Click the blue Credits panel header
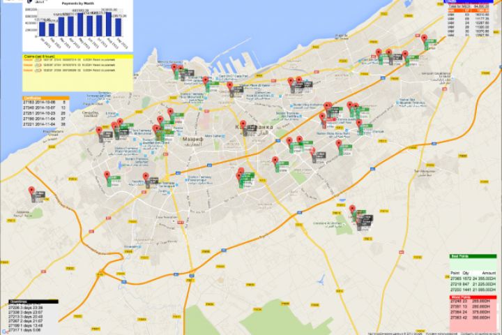Viewport: 502px width, 335px height. [468, 1]
